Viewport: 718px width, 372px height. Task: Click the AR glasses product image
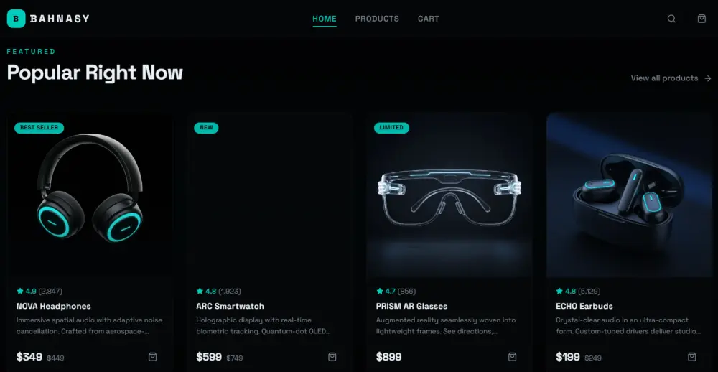point(449,195)
